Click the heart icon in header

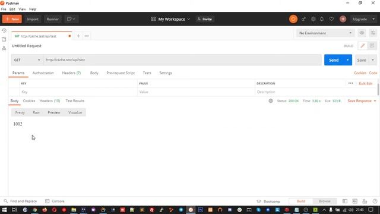tap(331, 19)
